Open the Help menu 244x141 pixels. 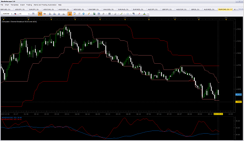click(60, 5)
